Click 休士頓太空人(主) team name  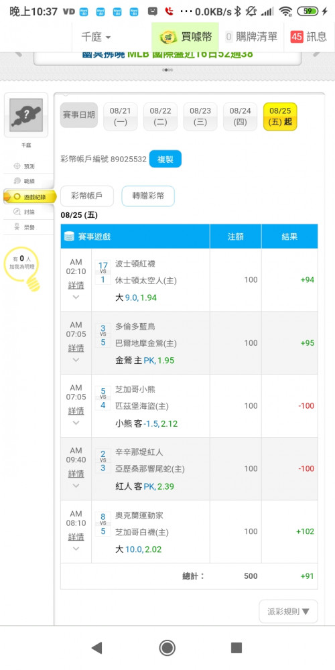[x=146, y=281]
